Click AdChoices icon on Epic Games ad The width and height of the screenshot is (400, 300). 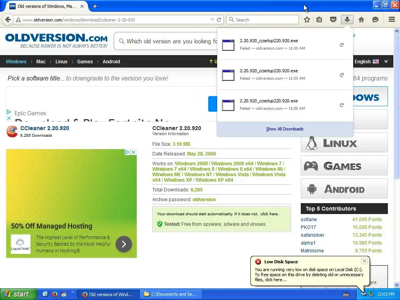pos(9,112)
